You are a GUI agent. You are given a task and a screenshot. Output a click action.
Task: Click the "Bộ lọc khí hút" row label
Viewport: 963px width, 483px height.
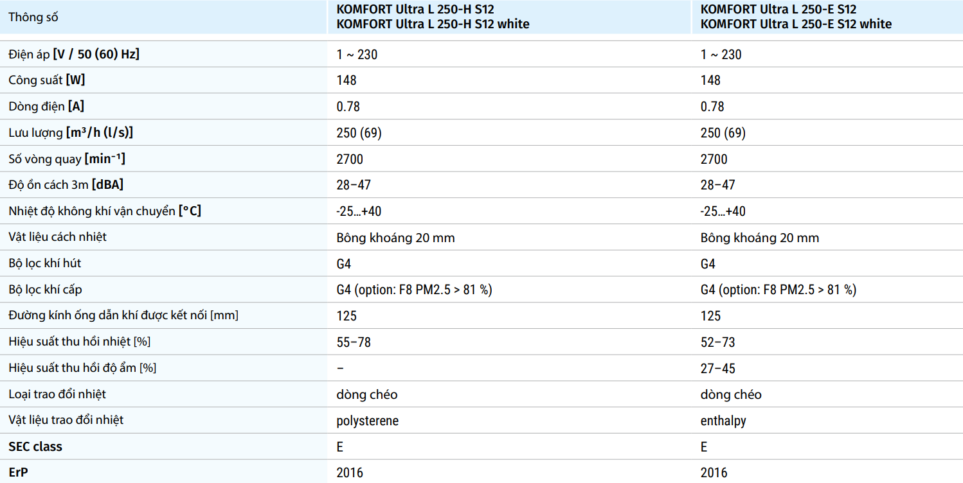point(45,263)
